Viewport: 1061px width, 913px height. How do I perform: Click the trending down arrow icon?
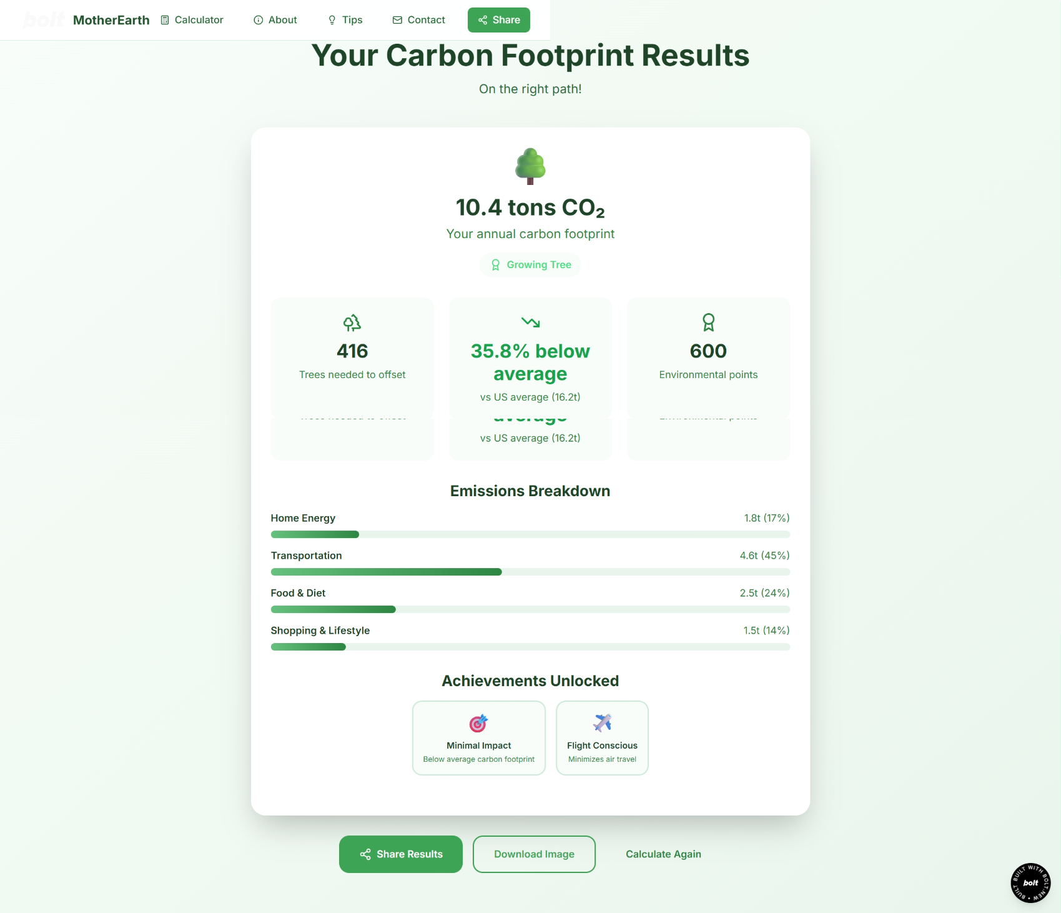pyautogui.click(x=530, y=322)
